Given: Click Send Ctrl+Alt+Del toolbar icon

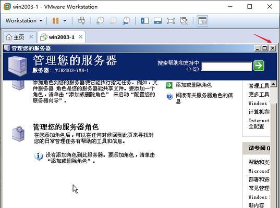Looking at the screenshot, I should pyautogui.click(x=81, y=21).
